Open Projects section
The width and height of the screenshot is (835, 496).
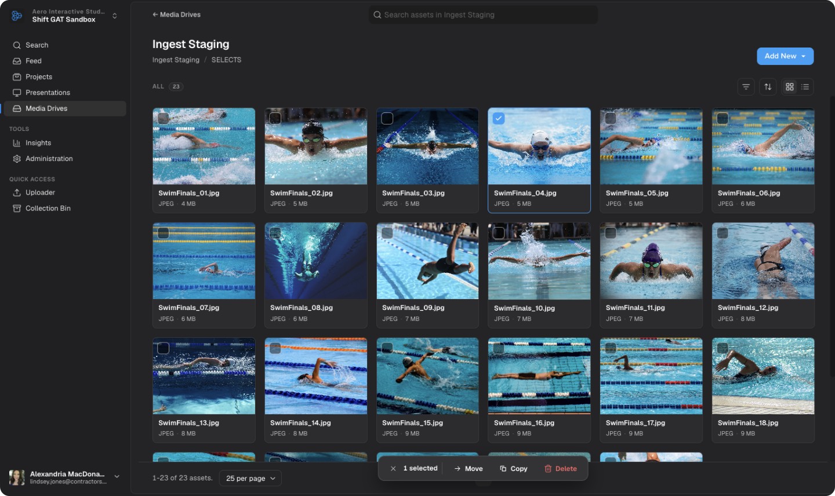[65, 76]
